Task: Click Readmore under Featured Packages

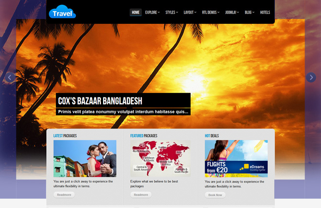Action: click(x=141, y=195)
